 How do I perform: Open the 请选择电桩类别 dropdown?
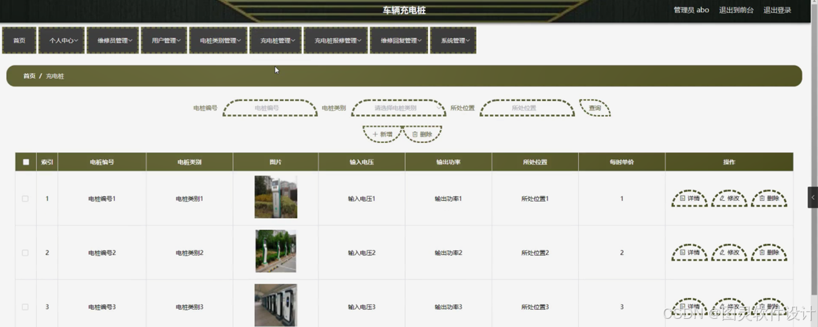tap(398, 108)
